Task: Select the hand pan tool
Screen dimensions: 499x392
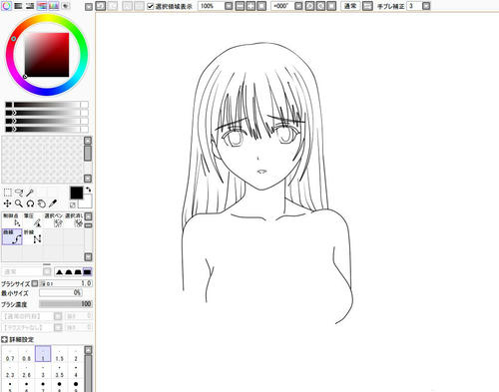Action: 41,203
